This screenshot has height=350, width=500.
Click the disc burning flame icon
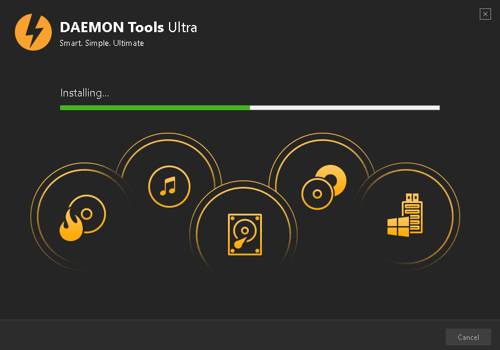tap(83, 218)
